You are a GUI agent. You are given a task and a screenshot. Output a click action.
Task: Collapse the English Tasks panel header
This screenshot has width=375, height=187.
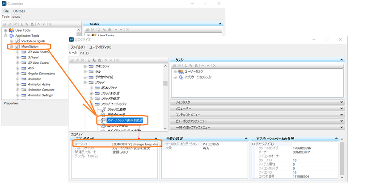click(220, 24)
